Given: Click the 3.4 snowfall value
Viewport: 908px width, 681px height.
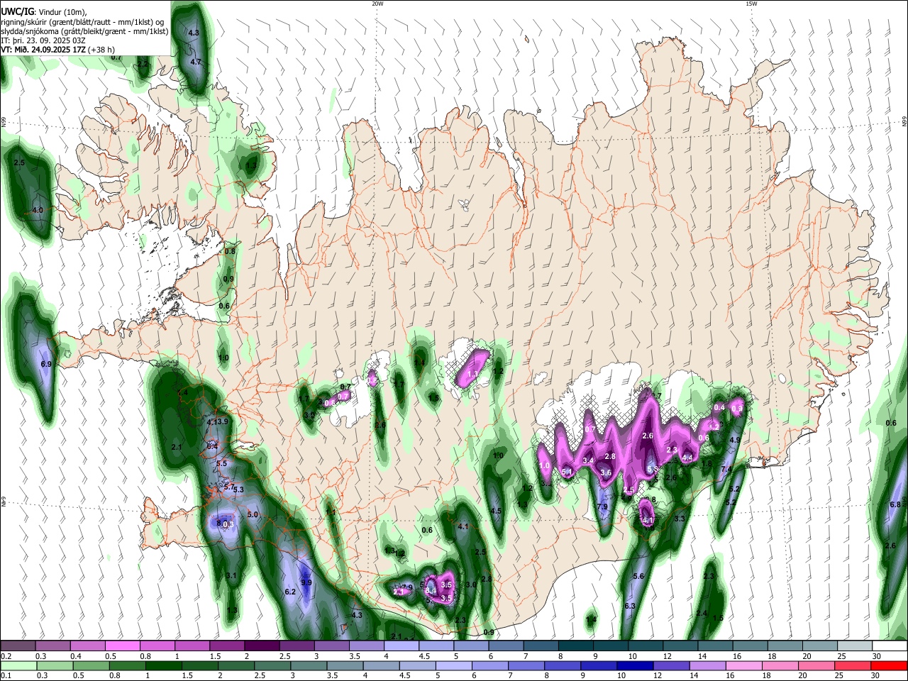Looking at the screenshot, I should [587, 460].
